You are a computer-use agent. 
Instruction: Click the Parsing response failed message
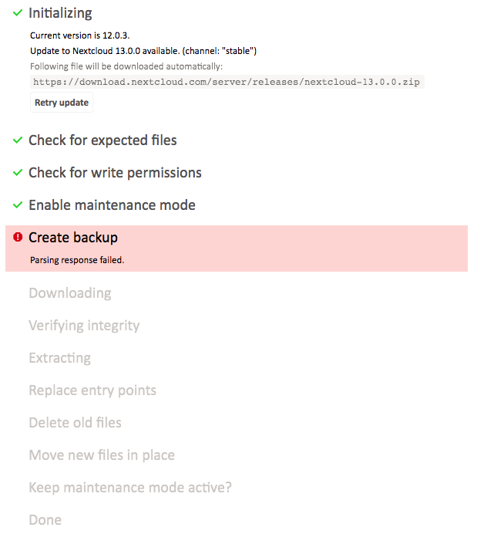[77, 260]
